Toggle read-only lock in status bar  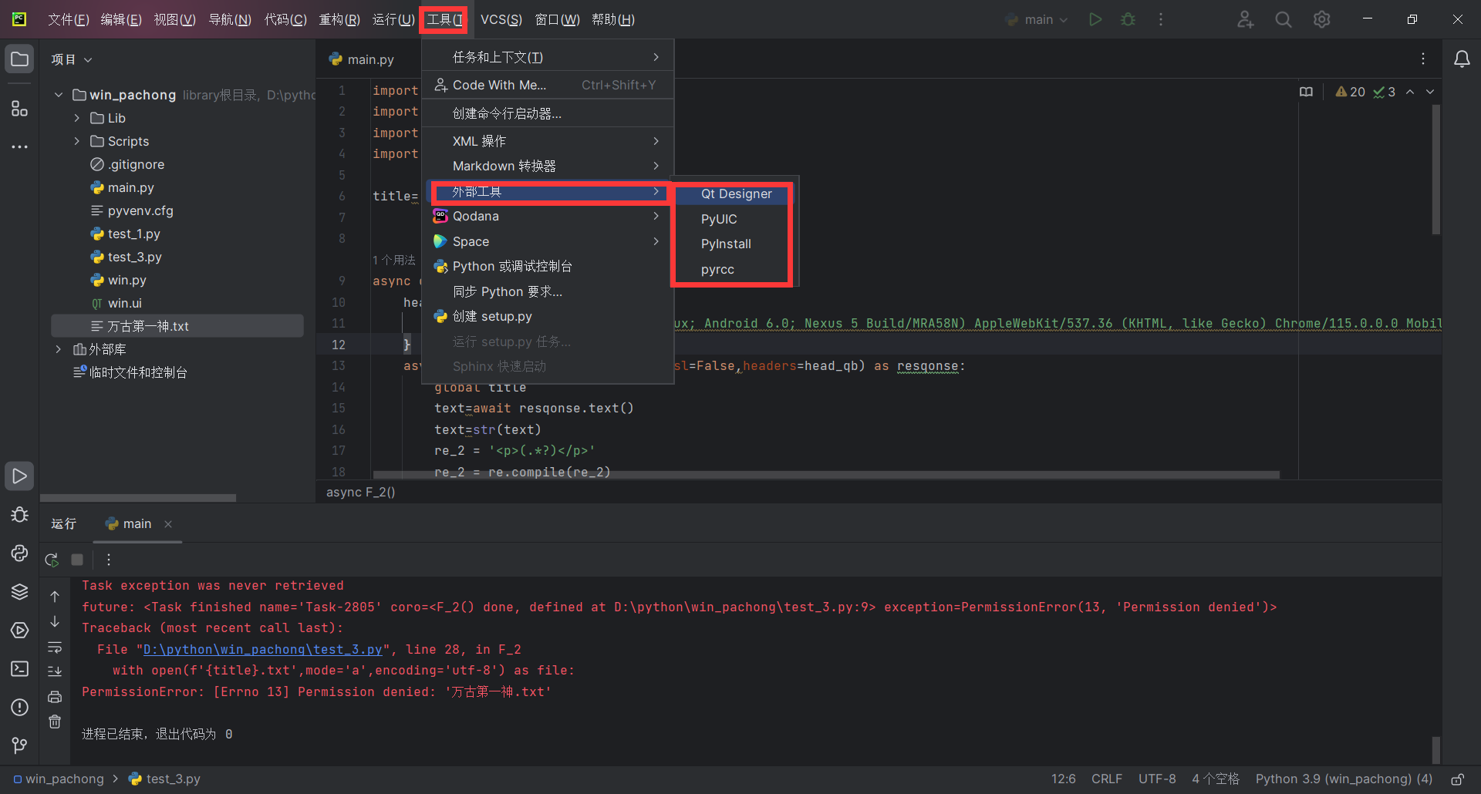(x=1457, y=779)
